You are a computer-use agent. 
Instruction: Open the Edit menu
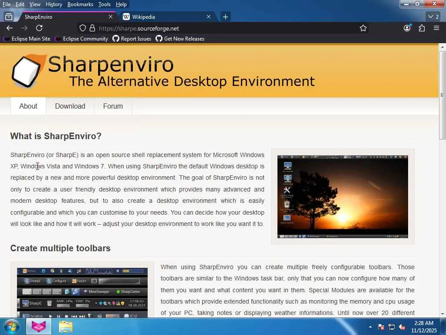20,4
